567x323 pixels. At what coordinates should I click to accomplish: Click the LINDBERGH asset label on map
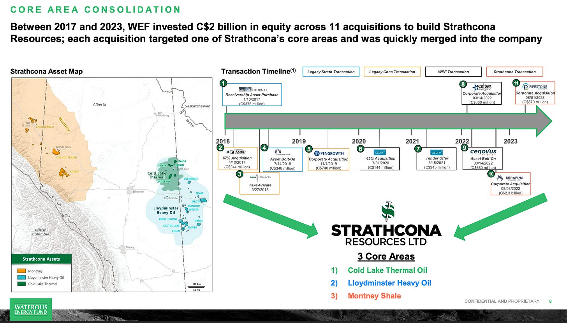click(164, 181)
